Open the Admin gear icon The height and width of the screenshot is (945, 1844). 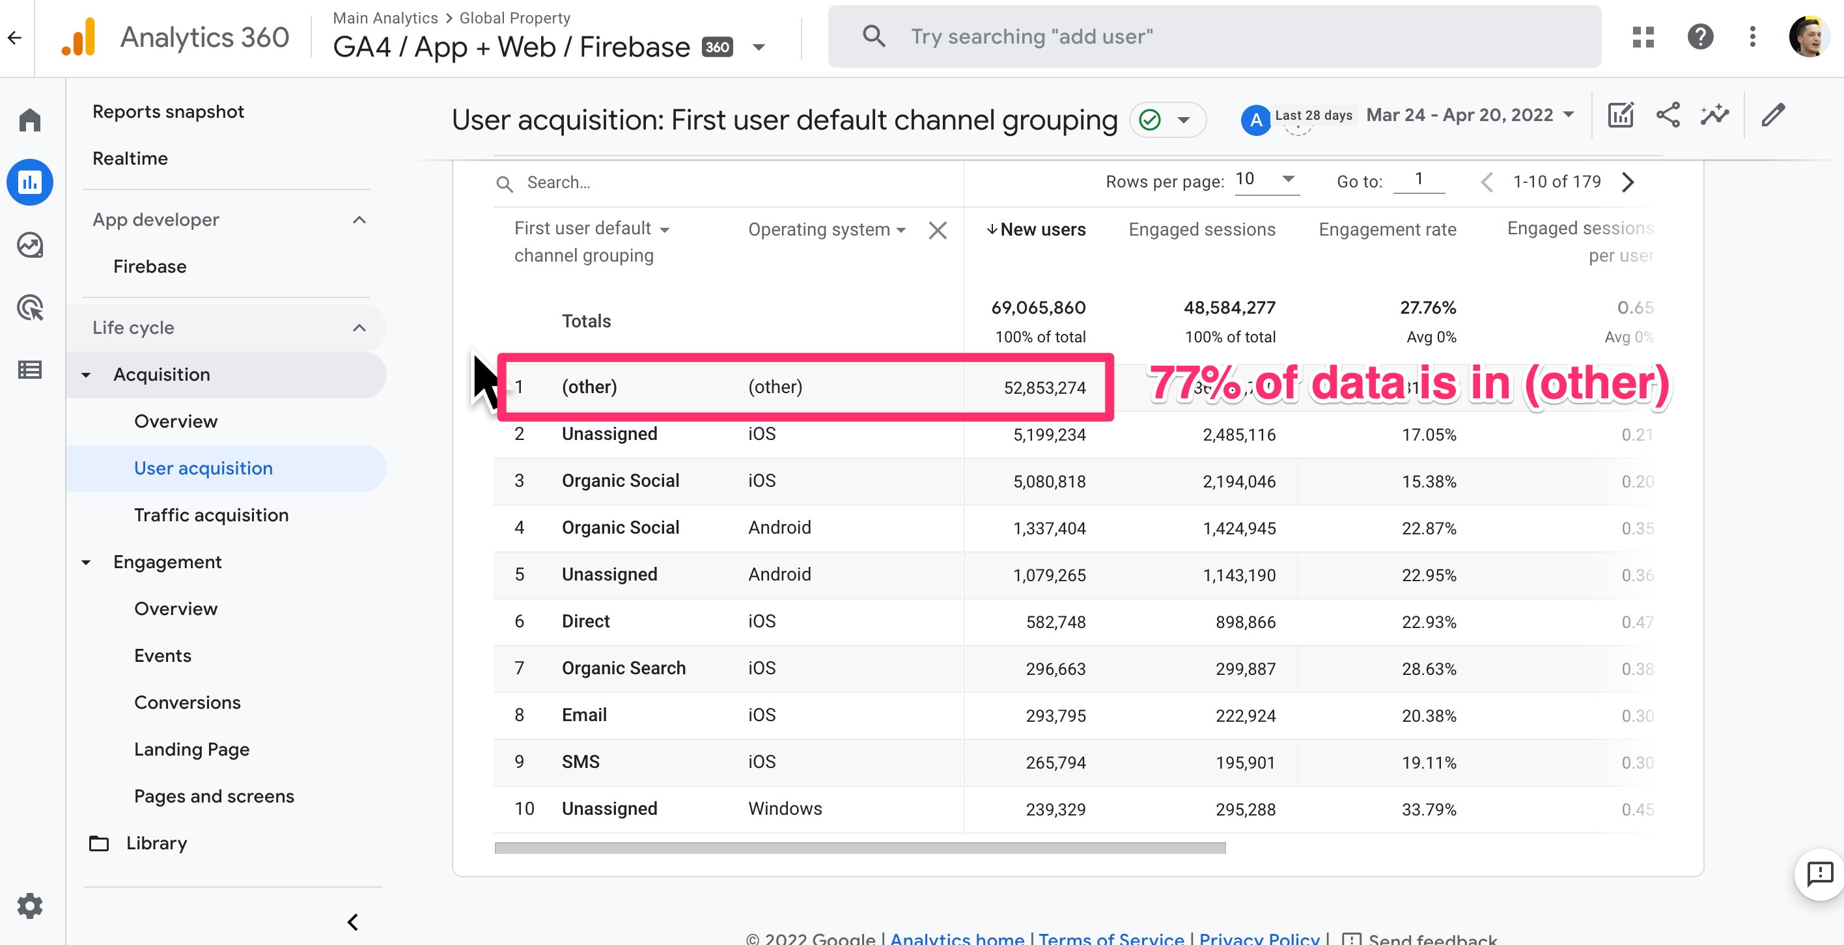pyautogui.click(x=29, y=906)
